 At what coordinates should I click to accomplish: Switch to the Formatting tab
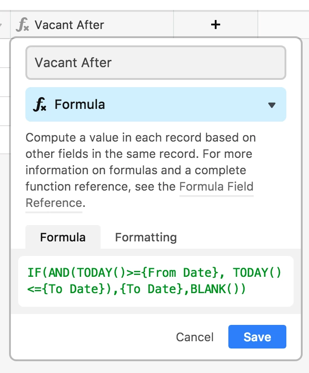[145, 237]
